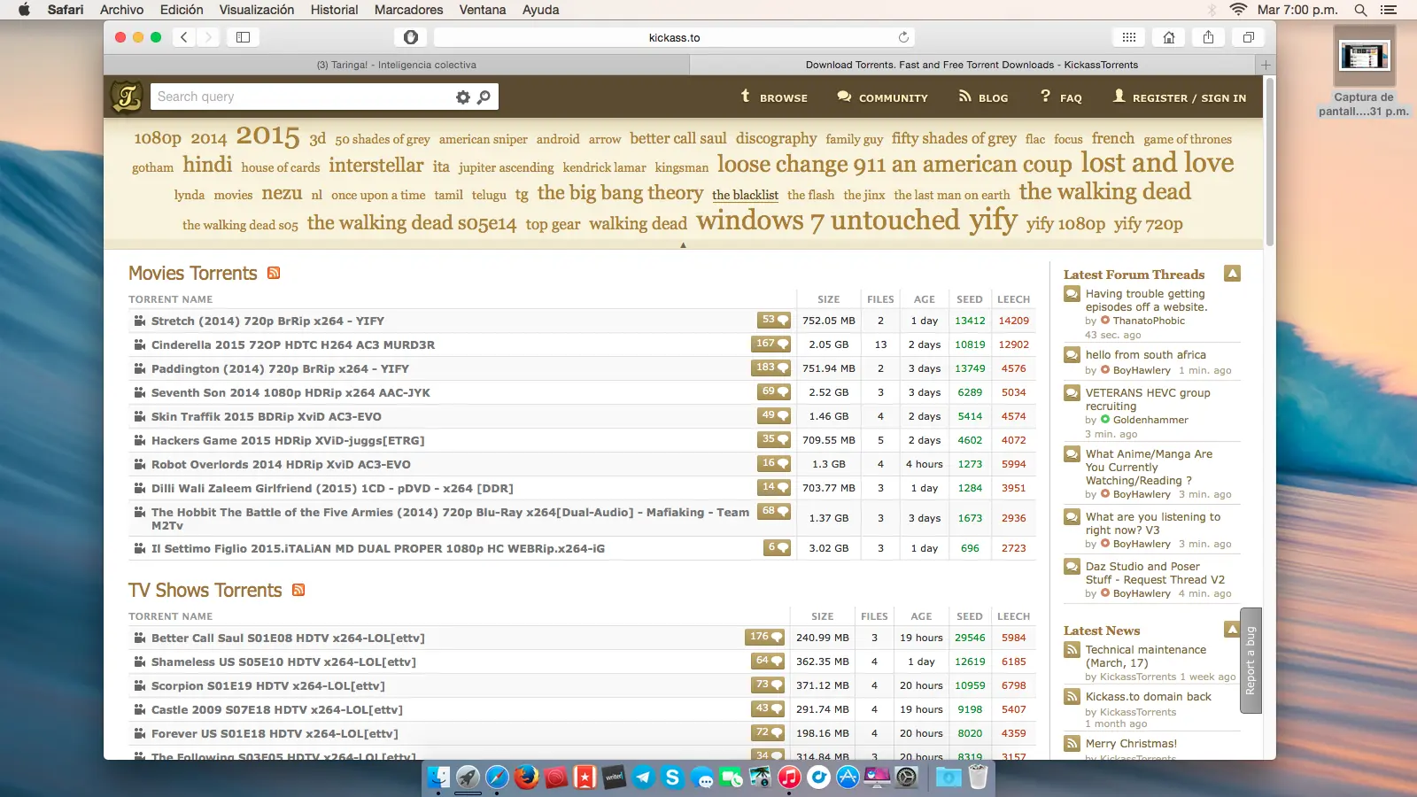This screenshot has width=1417, height=797.
Task: Click Safari's forward arrow button
Action: click(208, 37)
